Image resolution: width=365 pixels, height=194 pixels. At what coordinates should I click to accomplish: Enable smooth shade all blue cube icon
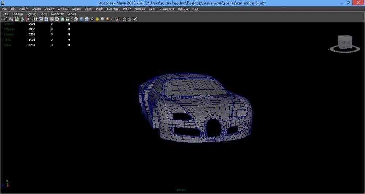pos(81,19)
